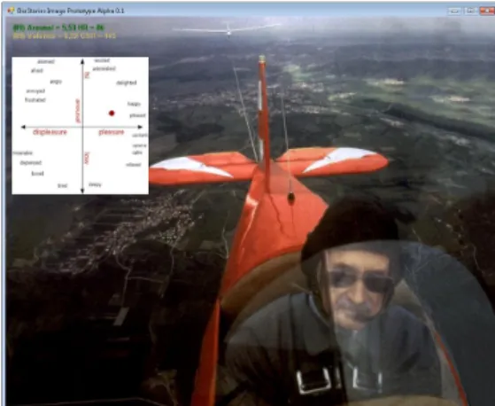495x406 pixels.
Task: Click the downward arrowhead of the vertical axis
Action: (82, 191)
